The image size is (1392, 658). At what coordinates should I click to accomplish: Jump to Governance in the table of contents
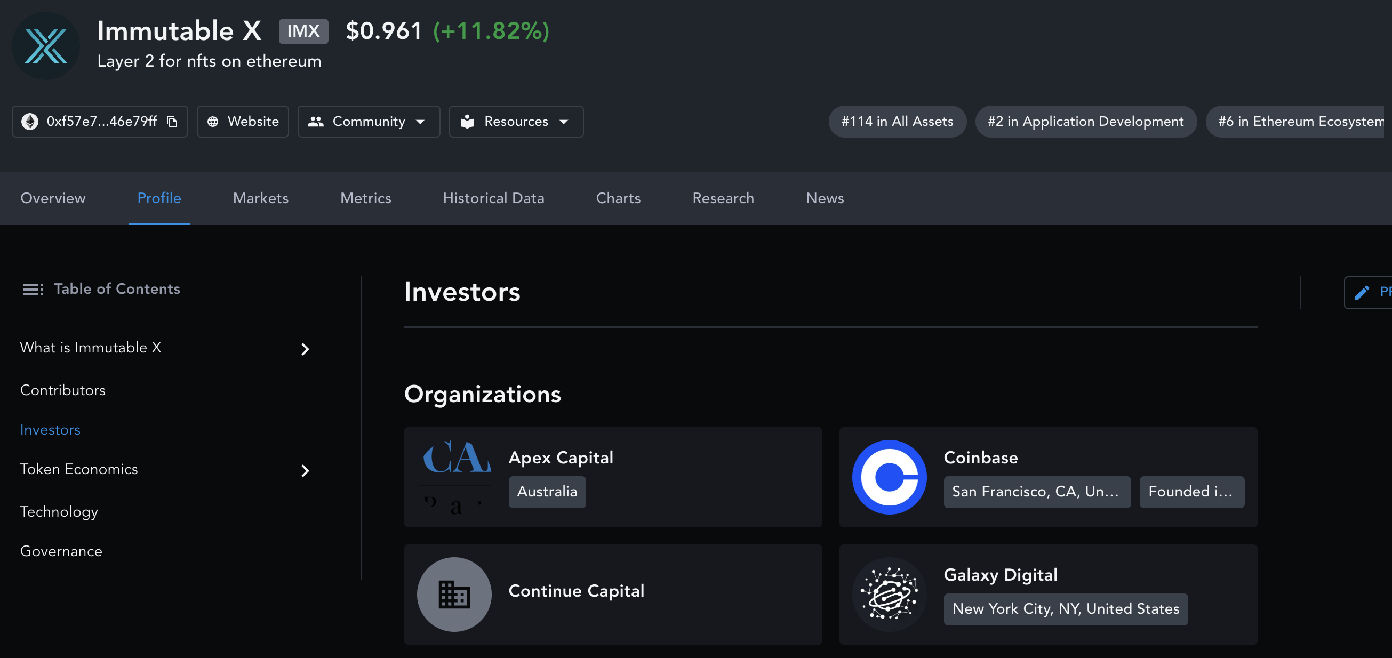[61, 551]
